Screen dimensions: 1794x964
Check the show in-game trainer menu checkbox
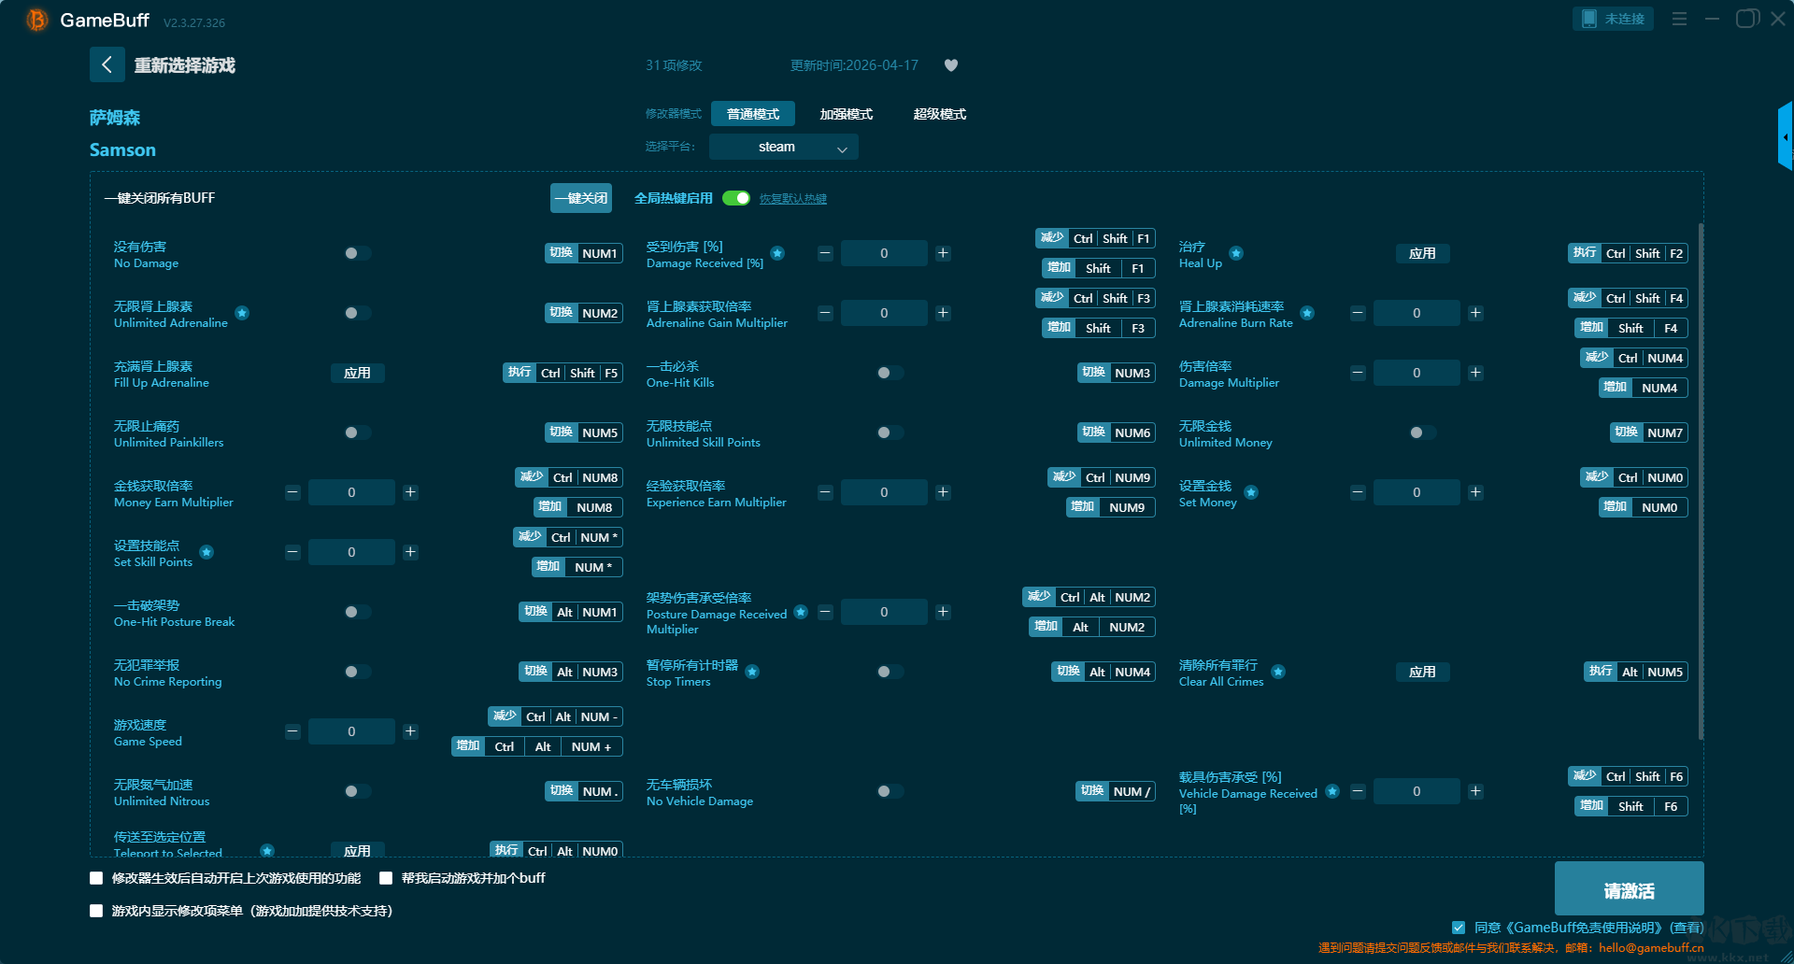(x=96, y=911)
